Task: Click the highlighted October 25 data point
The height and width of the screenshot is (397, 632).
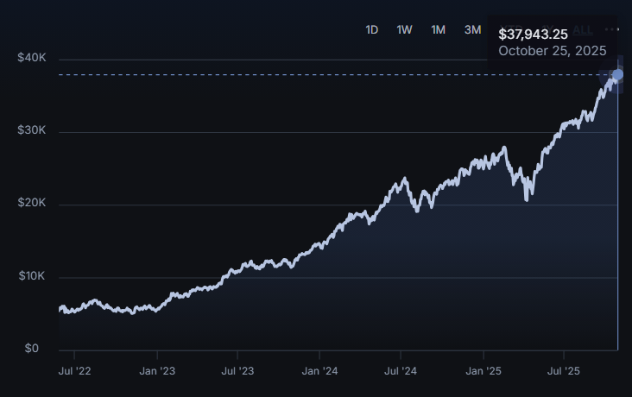Action: [617, 74]
